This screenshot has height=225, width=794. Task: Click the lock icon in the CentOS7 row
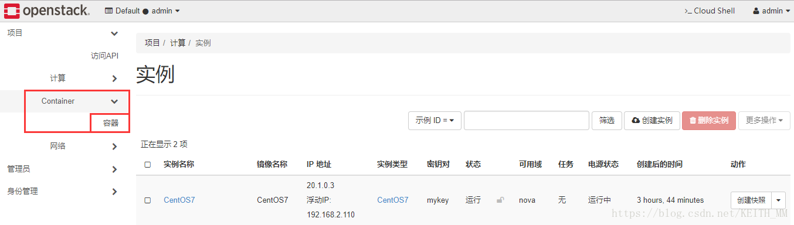(x=500, y=200)
